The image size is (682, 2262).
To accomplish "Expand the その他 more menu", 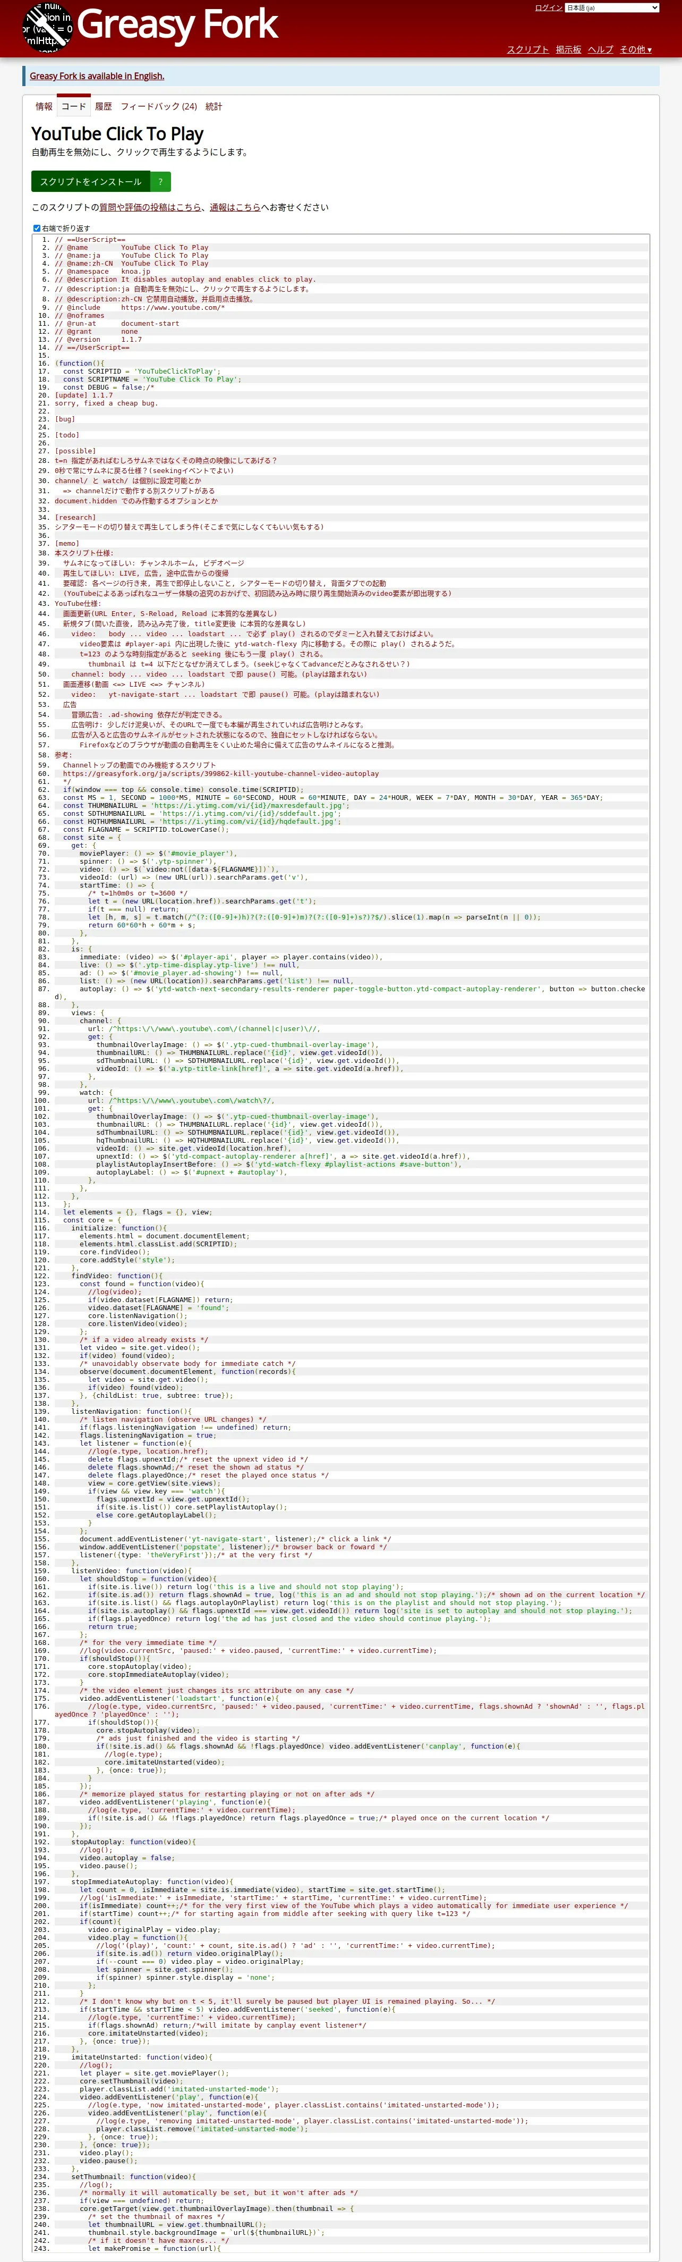I will coord(635,49).
